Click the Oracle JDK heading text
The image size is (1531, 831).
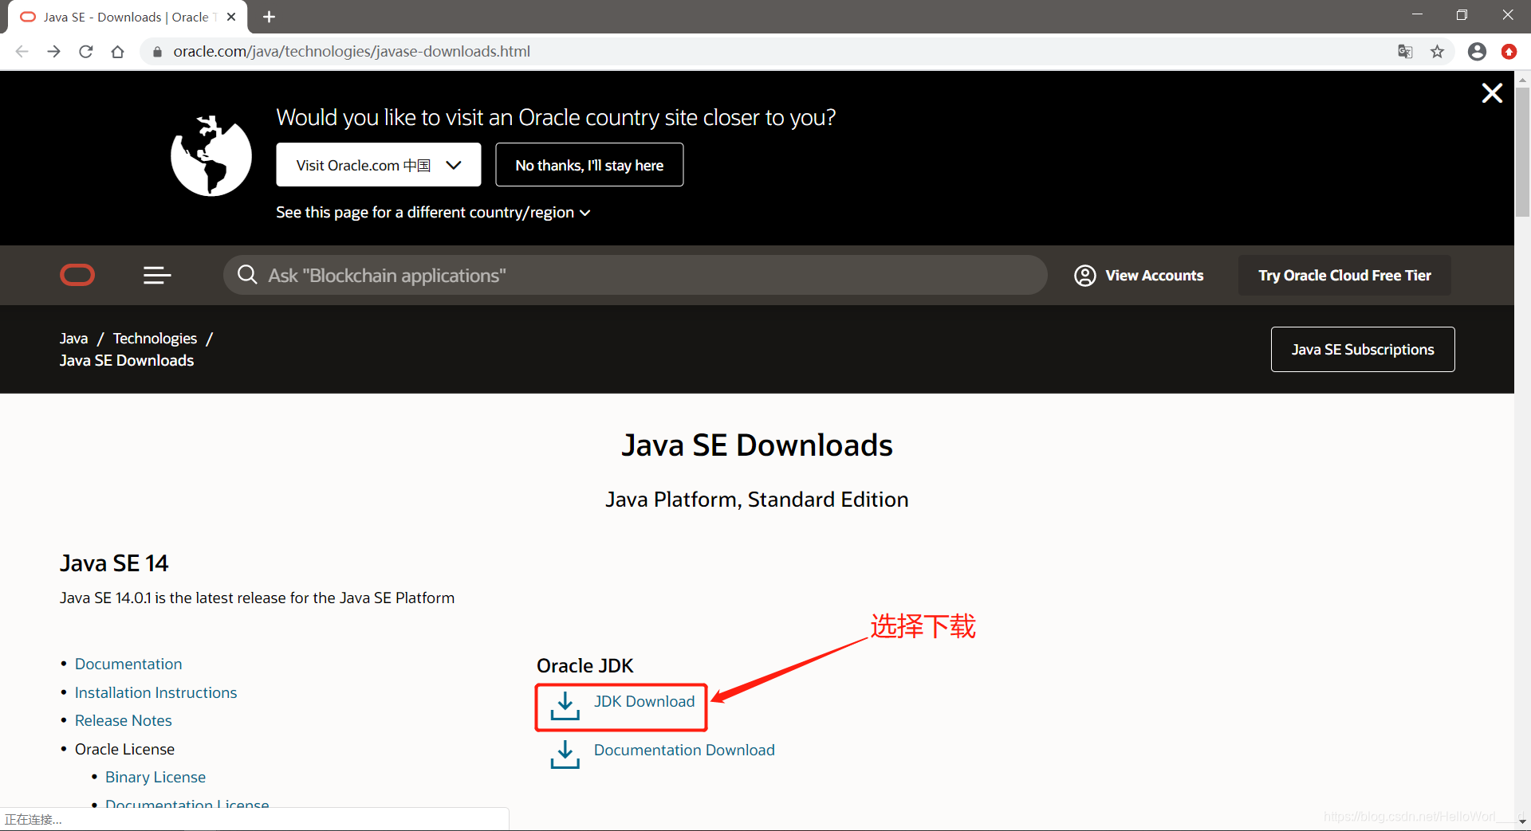tap(584, 665)
